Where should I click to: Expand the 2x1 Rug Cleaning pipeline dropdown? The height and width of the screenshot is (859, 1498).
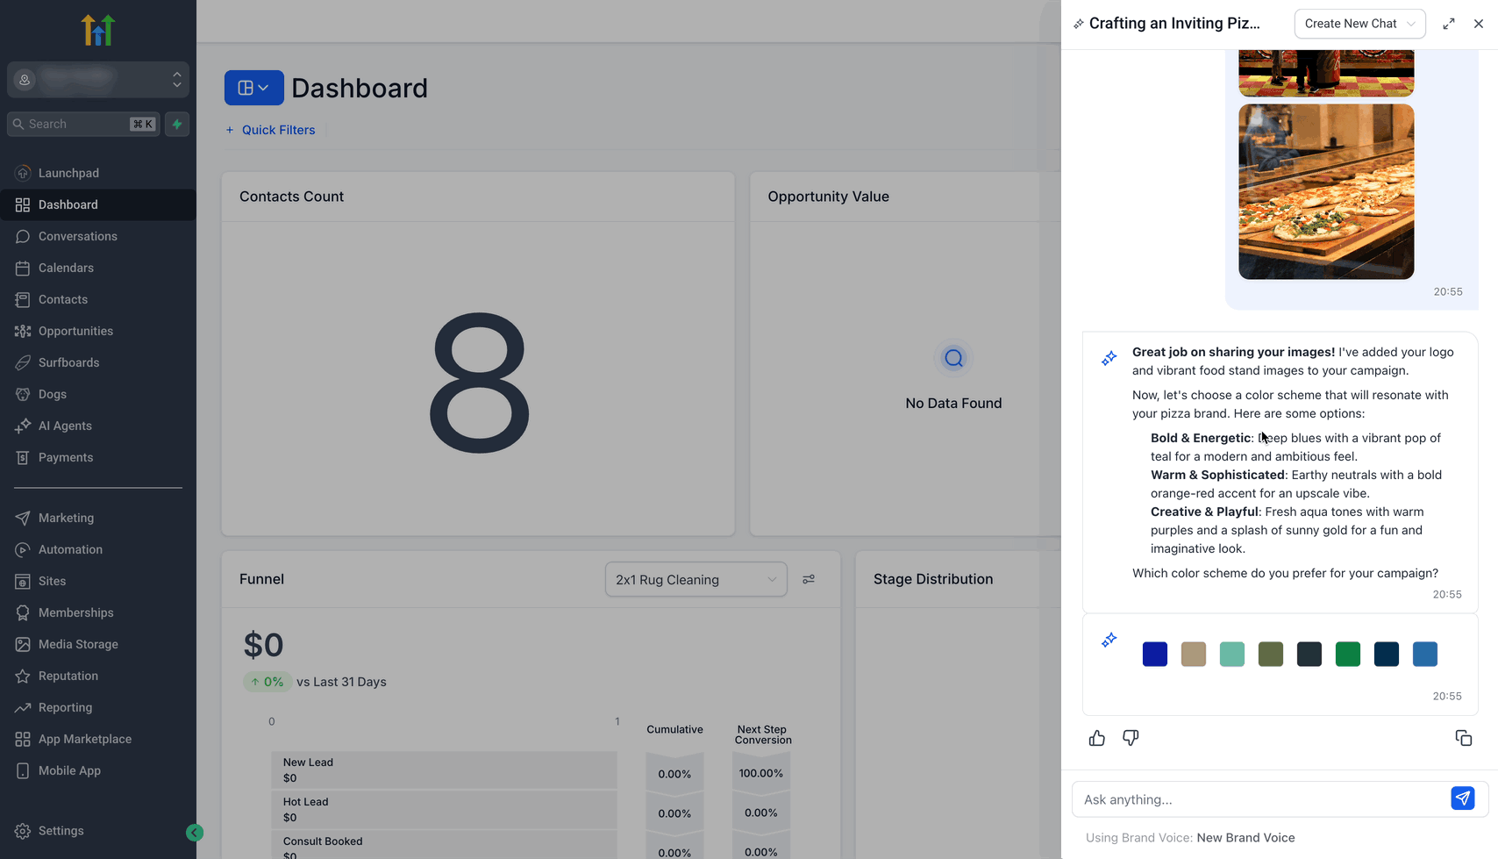(695, 579)
